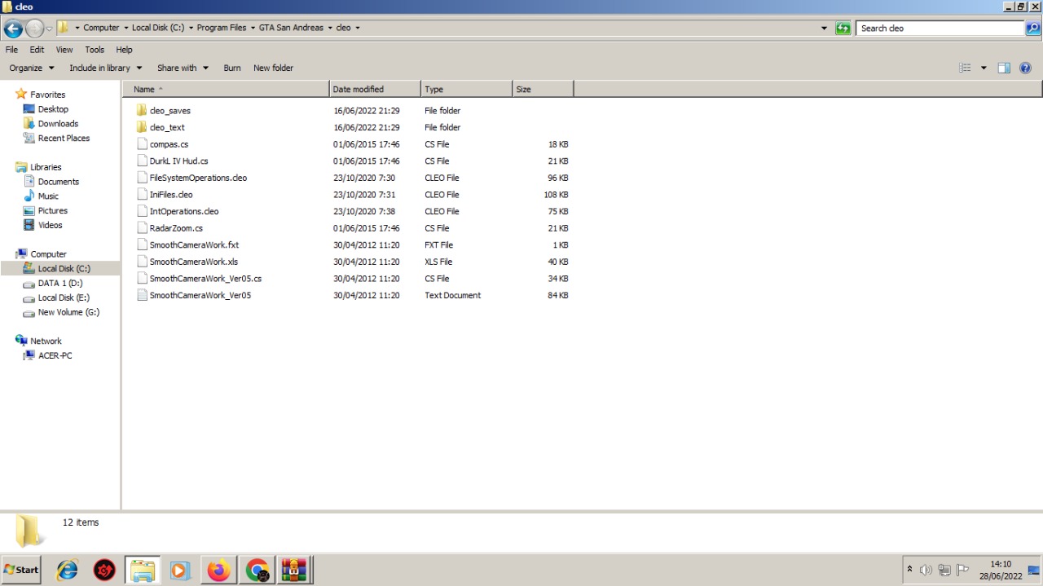Screen dimensions: 1043x586
Task: Open the Tools menu
Action: pos(95,50)
